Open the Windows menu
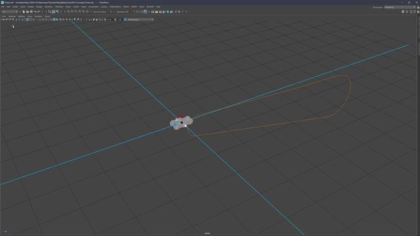The height and width of the screenshot is (236, 420). (49, 7)
